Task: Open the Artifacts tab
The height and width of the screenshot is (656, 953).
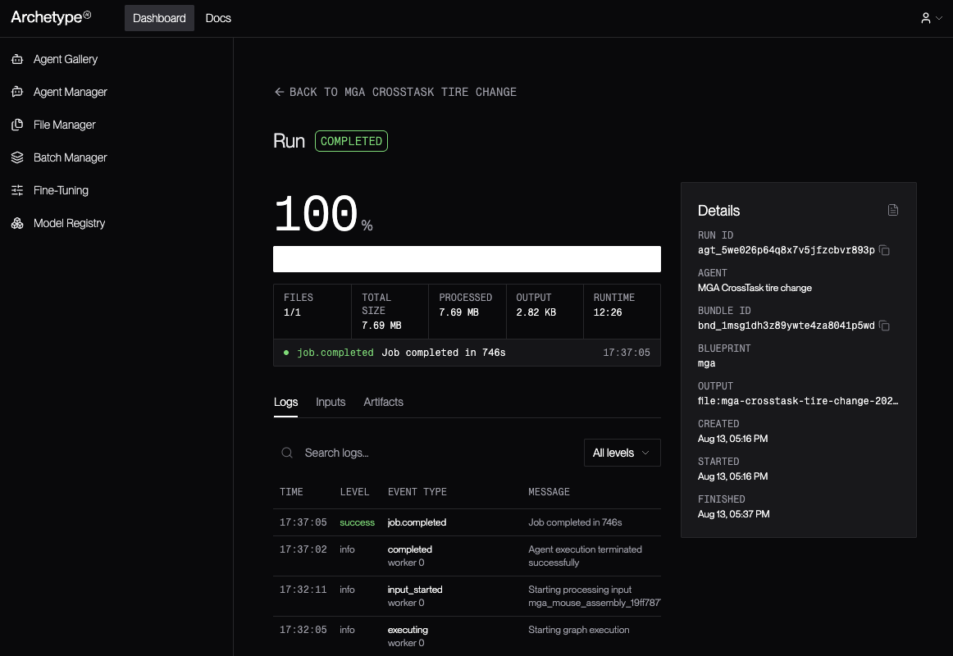Action: [384, 402]
